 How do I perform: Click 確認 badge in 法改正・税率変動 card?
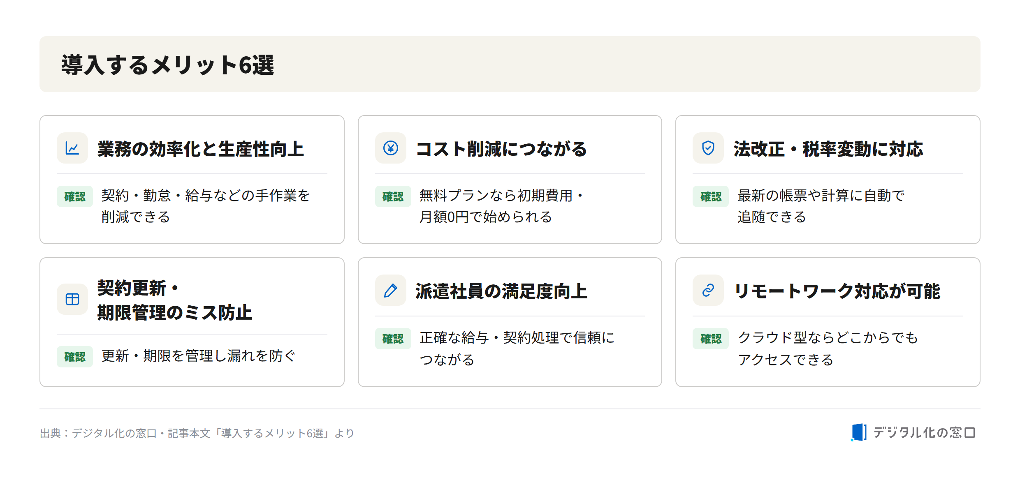(x=711, y=196)
